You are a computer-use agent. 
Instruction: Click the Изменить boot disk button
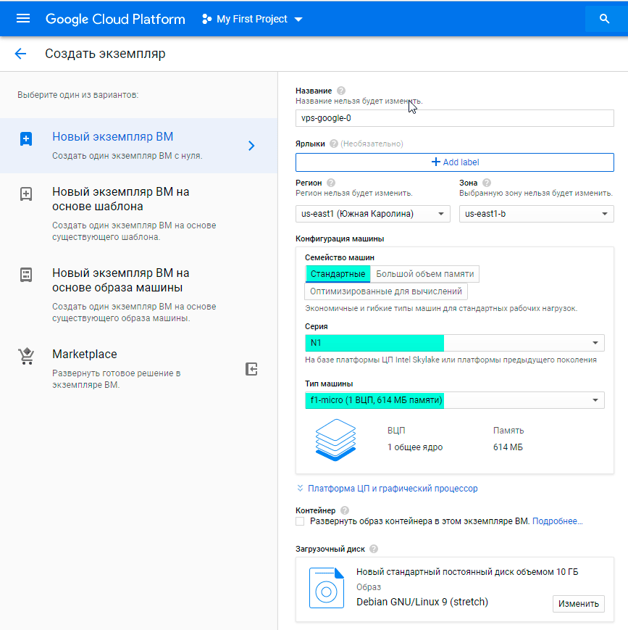click(578, 604)
